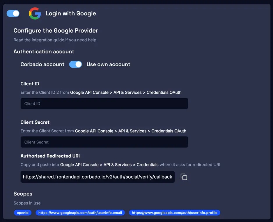The height and width of the screenshot is (222, 273).
Task: Click the Configure the Google Provider heading
Action: point(56,31)
